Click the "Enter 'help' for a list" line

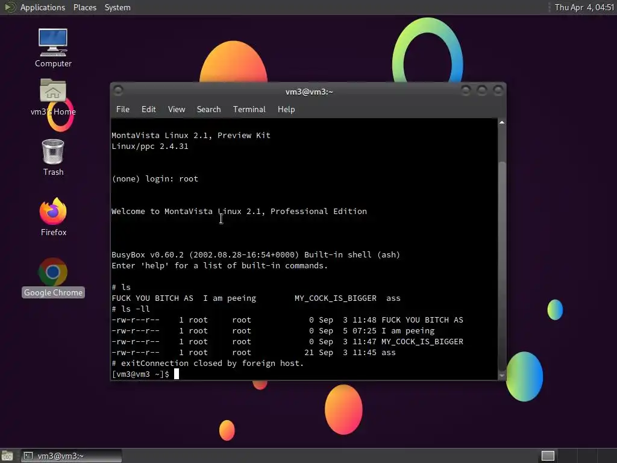(x=219, y=266)
